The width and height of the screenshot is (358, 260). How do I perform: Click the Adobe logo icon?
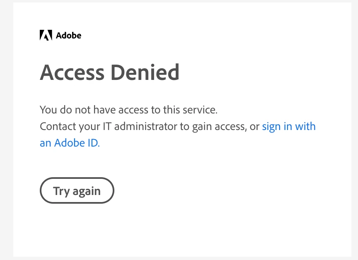(x=46, y=35)
